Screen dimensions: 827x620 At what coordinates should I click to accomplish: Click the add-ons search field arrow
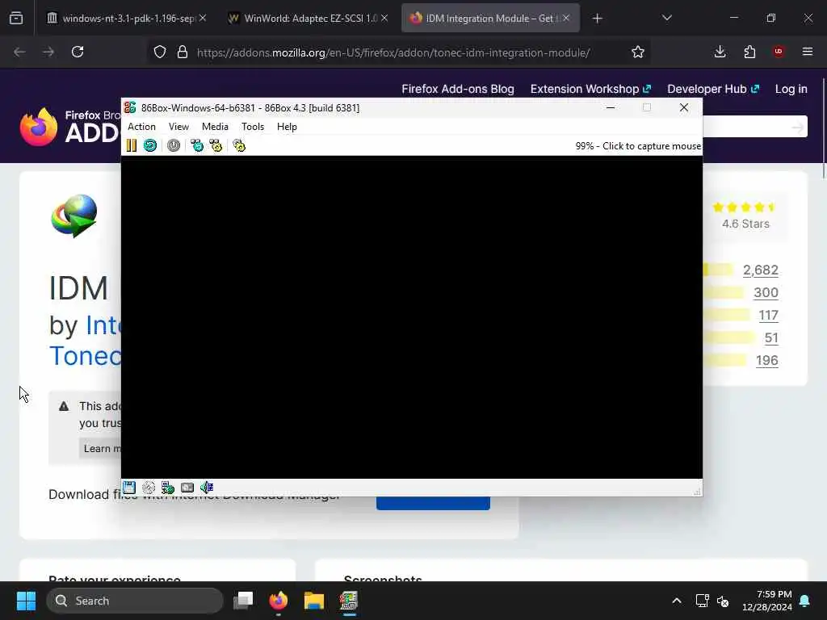click(x=797, y=127)
